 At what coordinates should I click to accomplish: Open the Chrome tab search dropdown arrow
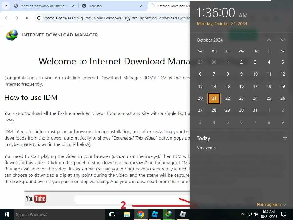[x=6, y=6]
